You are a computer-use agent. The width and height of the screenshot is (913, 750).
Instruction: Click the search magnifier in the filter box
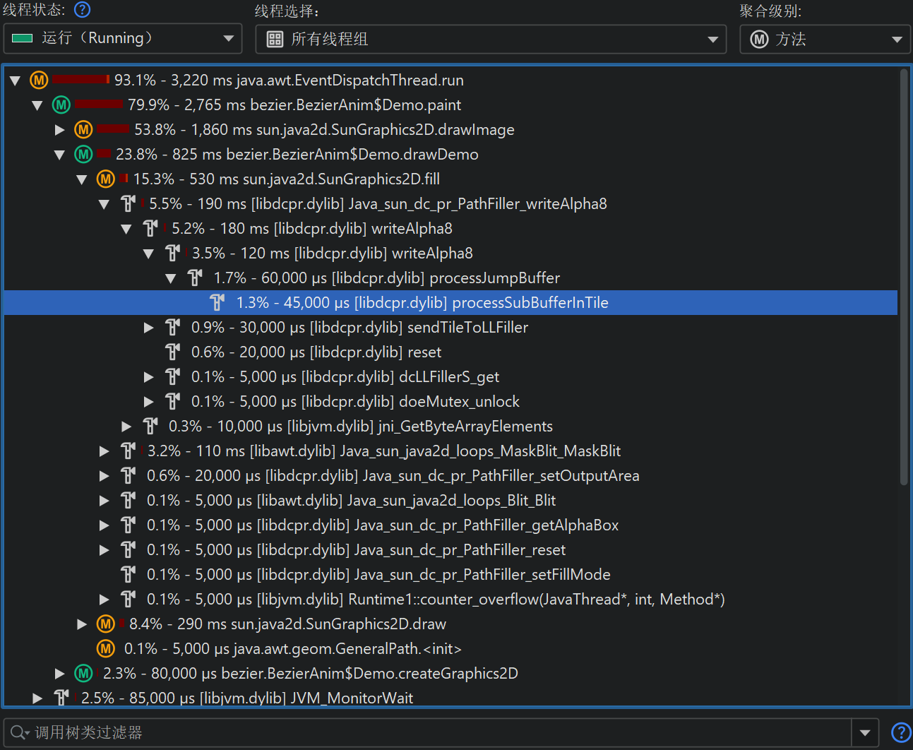point(19,733)
